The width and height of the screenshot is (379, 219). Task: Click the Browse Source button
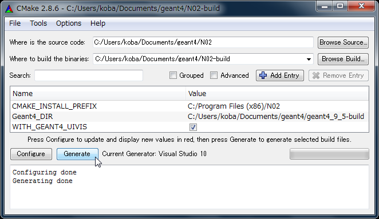pos(343,42)
